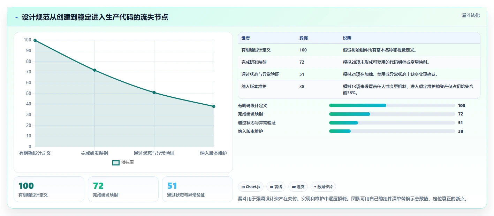
Task: Click the table data value 72
Action: [x=302, y=62]
